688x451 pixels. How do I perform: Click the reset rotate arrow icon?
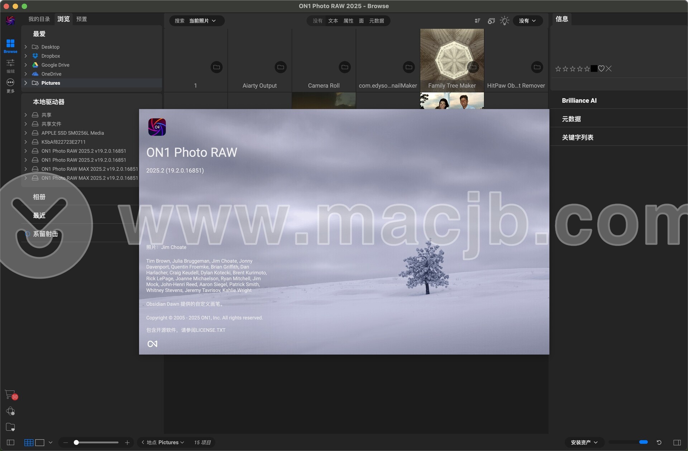[659, 442]
